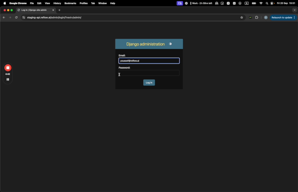This screenshot has width=298, height=192.
Task: Go back in Chrome
Action: (4, 17)
